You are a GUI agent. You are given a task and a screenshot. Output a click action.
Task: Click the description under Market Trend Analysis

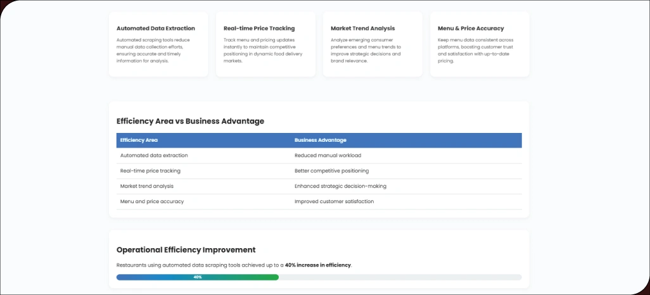(x=366, y=51)
